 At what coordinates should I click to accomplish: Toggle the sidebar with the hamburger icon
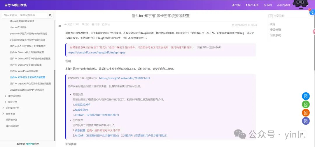pyautogui.click(x=60, y=26)
